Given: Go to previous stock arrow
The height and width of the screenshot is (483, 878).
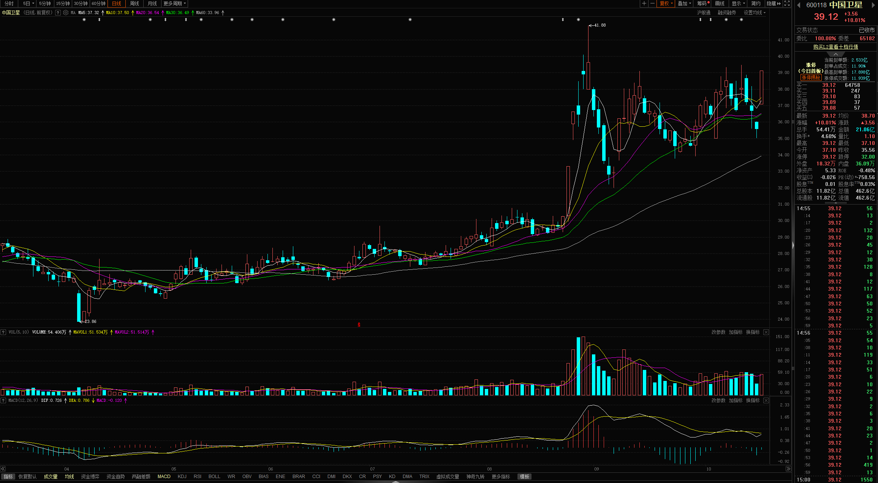Looking at the screenshot, I should click(799, 5).
